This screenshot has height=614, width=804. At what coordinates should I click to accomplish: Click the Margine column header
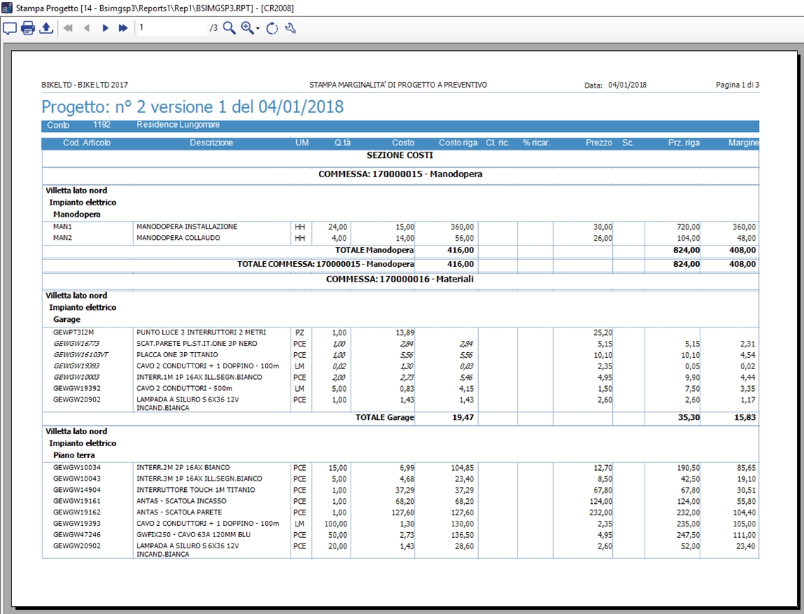pos(743,143)
